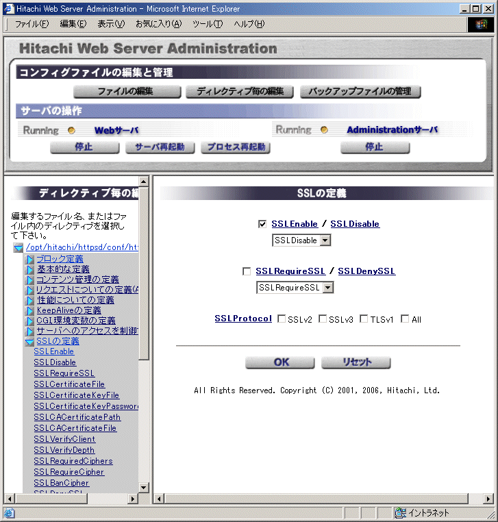Select SSLRequiredCiphers in the directive tree
The height and width of the screenshot is (522, 498).
tap(73, 461)
